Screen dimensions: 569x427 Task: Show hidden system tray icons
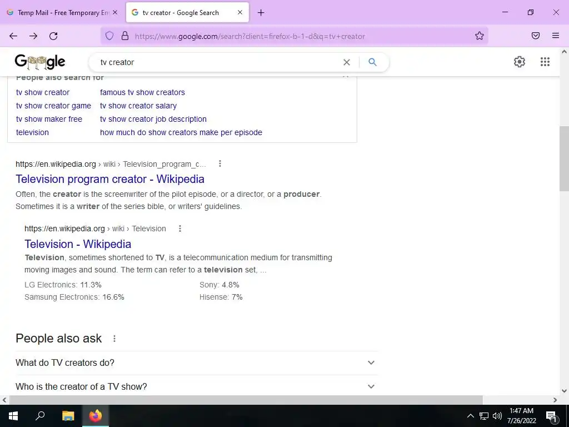tap(470, 416)
